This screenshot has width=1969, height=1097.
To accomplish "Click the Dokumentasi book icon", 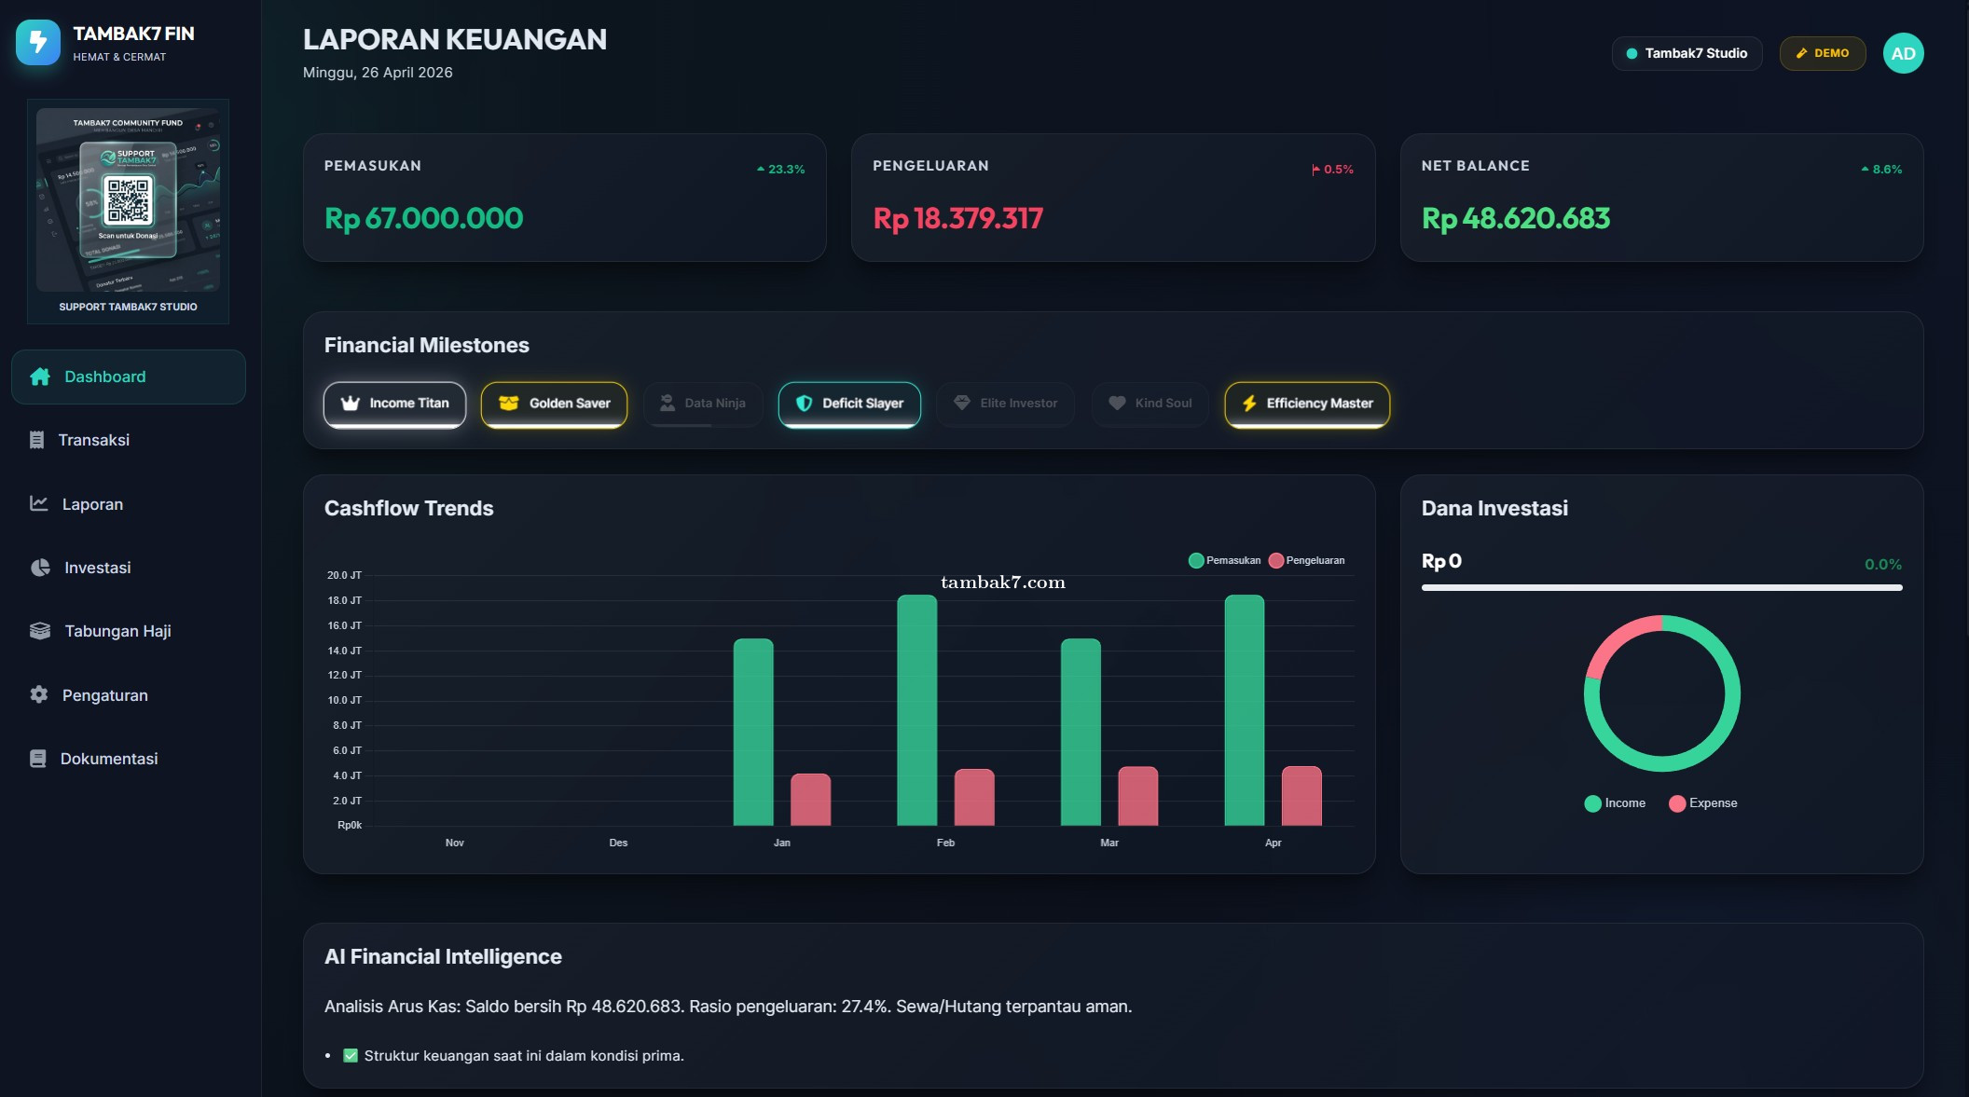I will (x=37, y=759).
